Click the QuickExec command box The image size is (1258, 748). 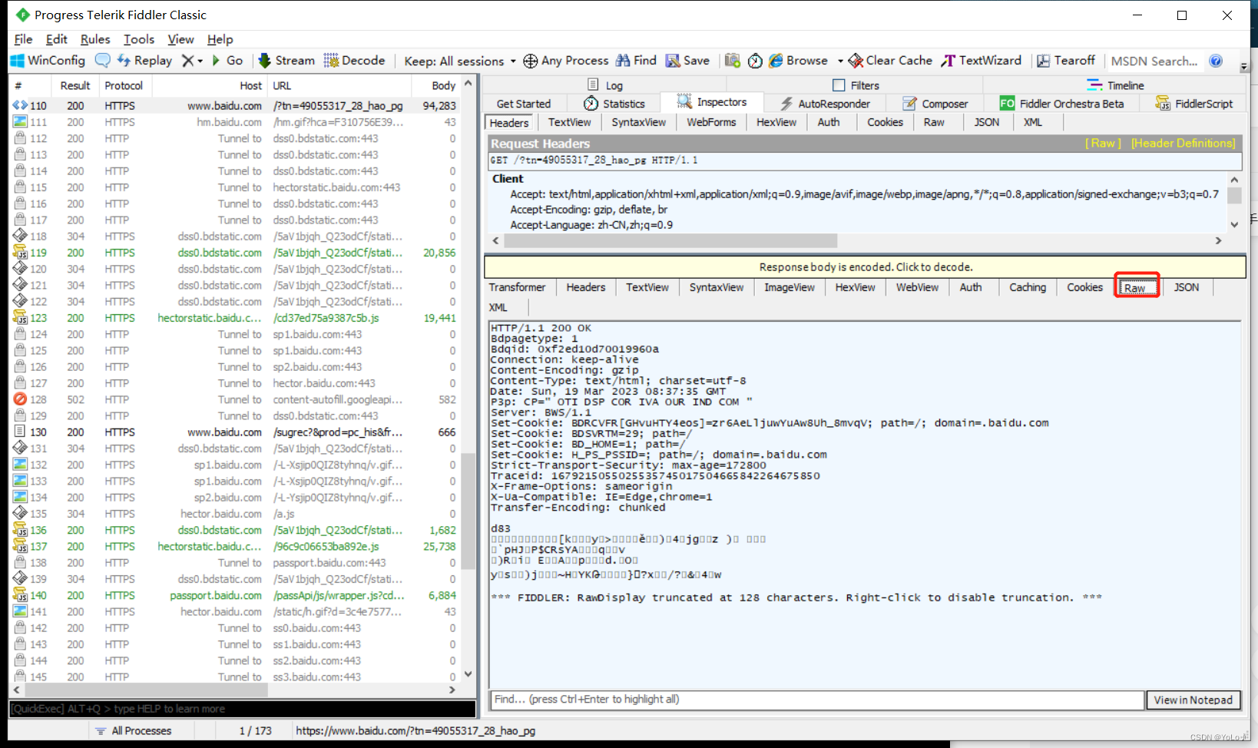[242, 709]
